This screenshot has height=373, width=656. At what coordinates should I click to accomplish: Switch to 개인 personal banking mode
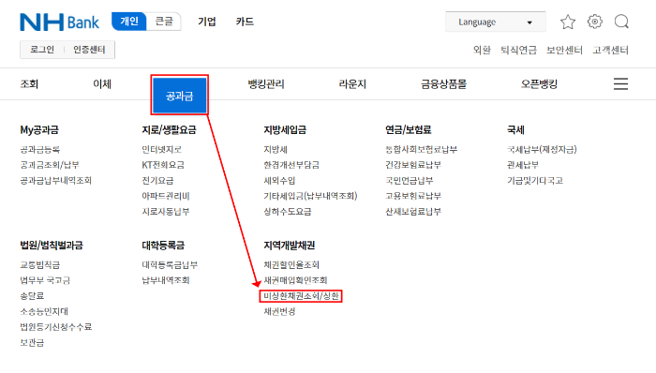tap(129, 22)
